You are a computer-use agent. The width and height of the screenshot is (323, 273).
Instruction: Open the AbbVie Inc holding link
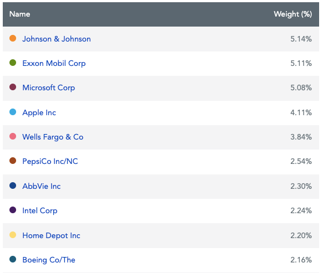pos(42,186)
